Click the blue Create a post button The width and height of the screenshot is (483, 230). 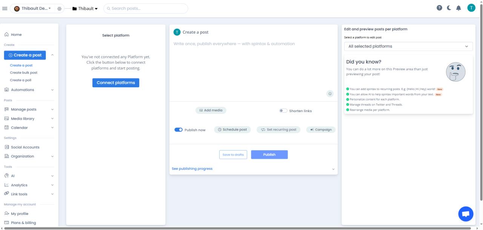tap(25, 55)
